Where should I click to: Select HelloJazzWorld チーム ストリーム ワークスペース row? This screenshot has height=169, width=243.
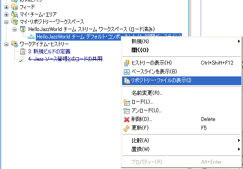click(92, 29)
